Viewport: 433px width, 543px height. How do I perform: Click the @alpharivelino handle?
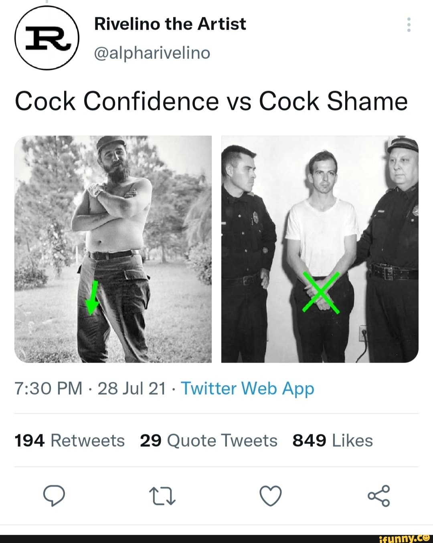(x=152, y=52)
